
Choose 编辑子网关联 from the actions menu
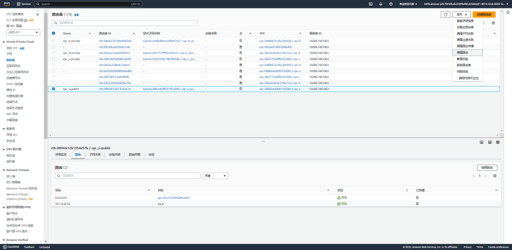(x=467, y=33)
